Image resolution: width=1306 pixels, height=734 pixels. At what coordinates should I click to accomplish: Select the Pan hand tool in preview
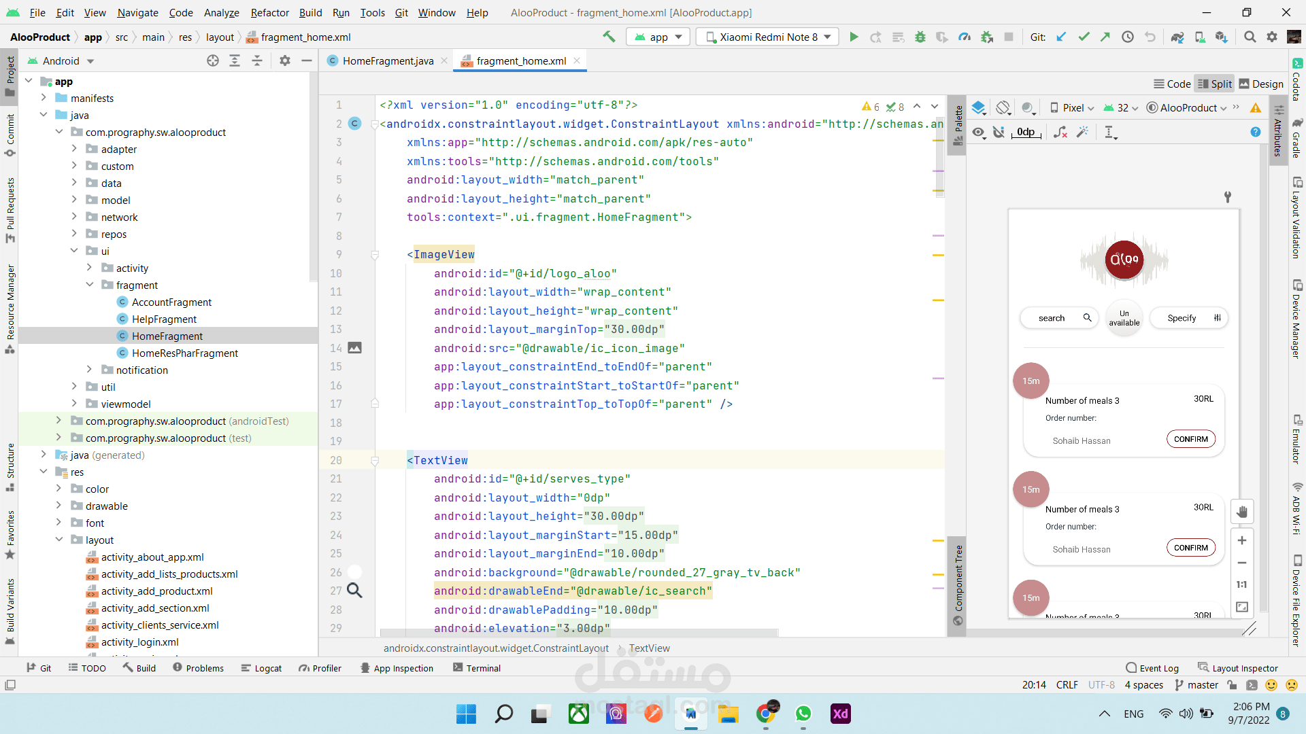(x=1242, y=512)
